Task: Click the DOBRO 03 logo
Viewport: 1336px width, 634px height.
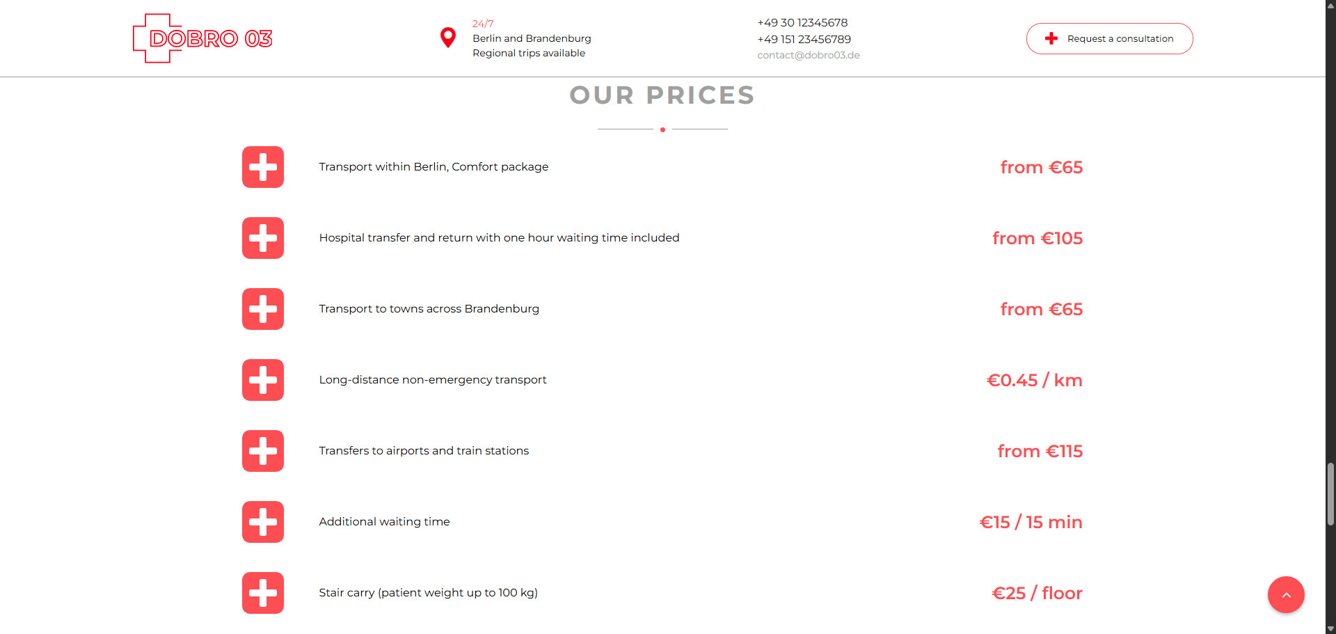Action: pos(202,38)
